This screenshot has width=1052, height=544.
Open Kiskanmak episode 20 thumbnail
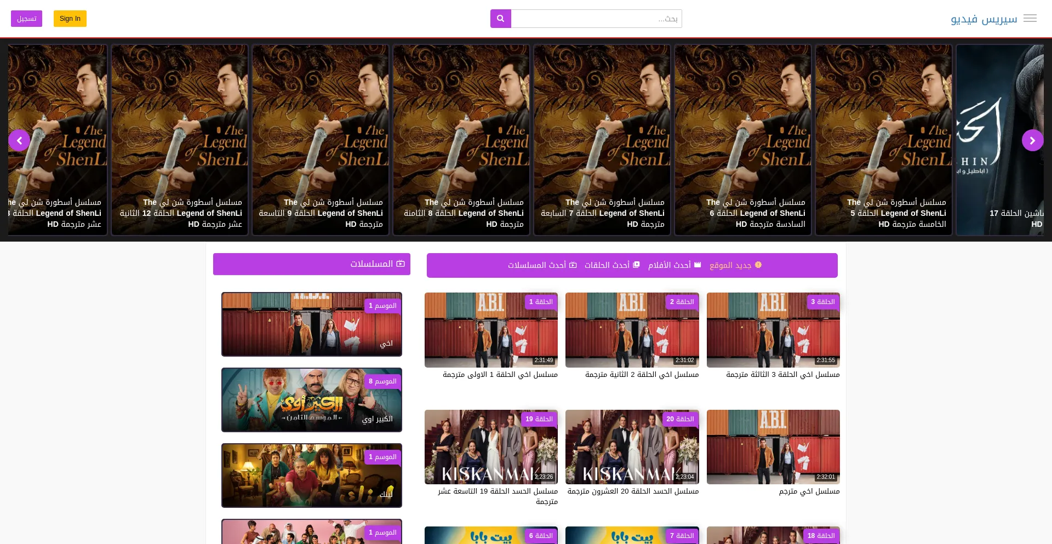pyautogui.click(x=632, y=447)
